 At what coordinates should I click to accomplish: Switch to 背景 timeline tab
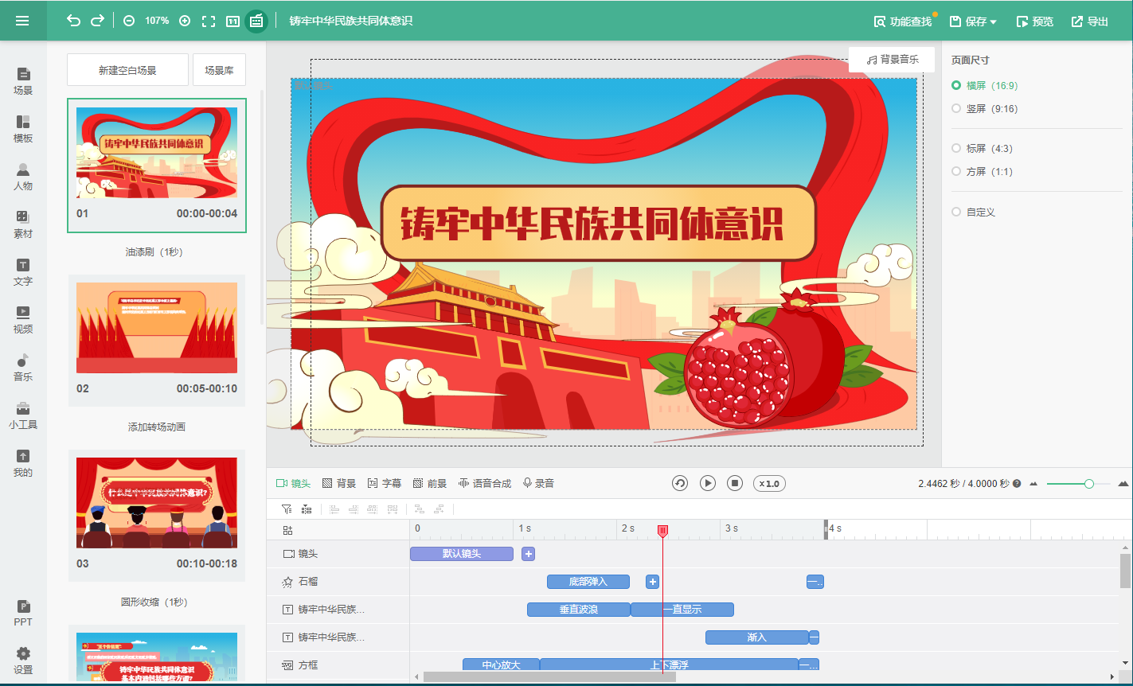[338, 483]
